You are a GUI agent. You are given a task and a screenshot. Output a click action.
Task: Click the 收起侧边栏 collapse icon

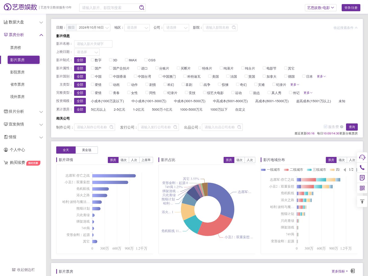[x=14, y=270]
